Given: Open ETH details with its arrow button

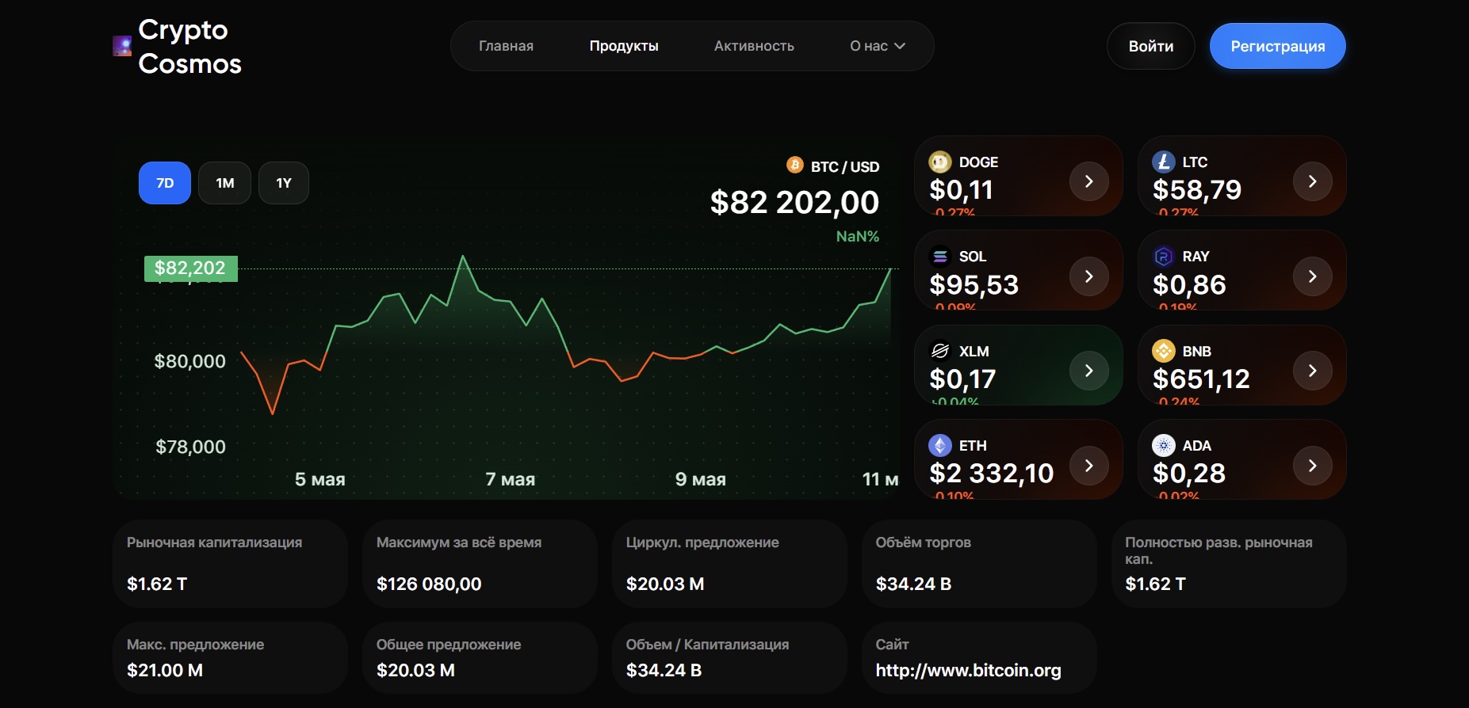Looking at the screenshot, I should pyautogui.click(x=1089, y=466).
